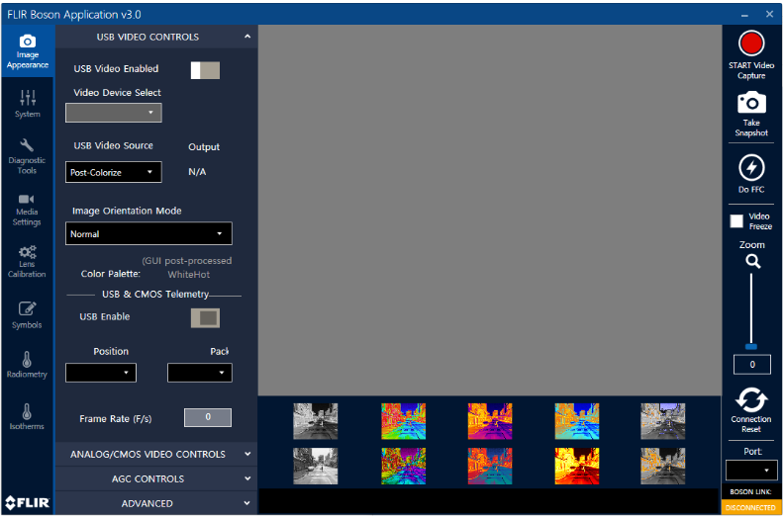Select bottom-row yellow-red hot palette thumbnail
The width and height of the screenshot is (784, 519).
(x=577, y=466)
